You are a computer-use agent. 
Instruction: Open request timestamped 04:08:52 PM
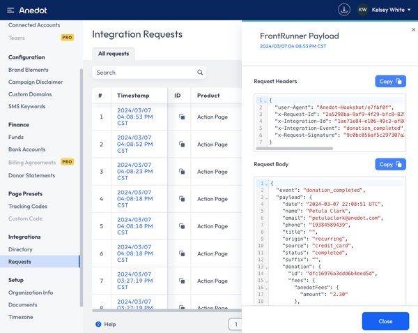(x=135, y=145)
